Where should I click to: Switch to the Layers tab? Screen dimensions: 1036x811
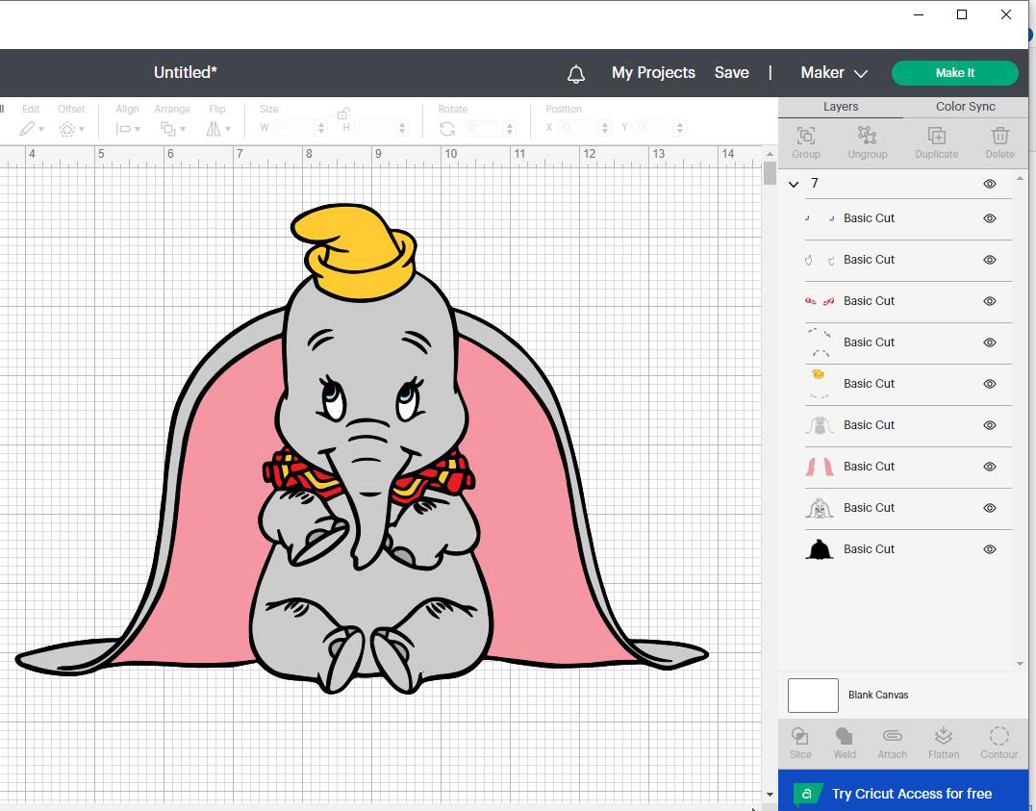tap(841, 107)
